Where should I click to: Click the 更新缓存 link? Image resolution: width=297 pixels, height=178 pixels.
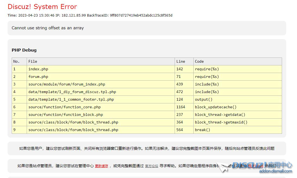coord(101,166)
